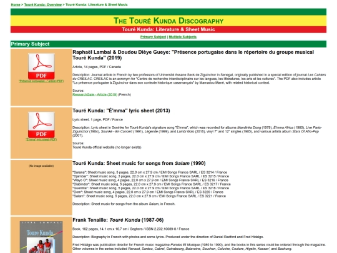Click the 'Sarana' sheet music song row

[x=150, y=172]
